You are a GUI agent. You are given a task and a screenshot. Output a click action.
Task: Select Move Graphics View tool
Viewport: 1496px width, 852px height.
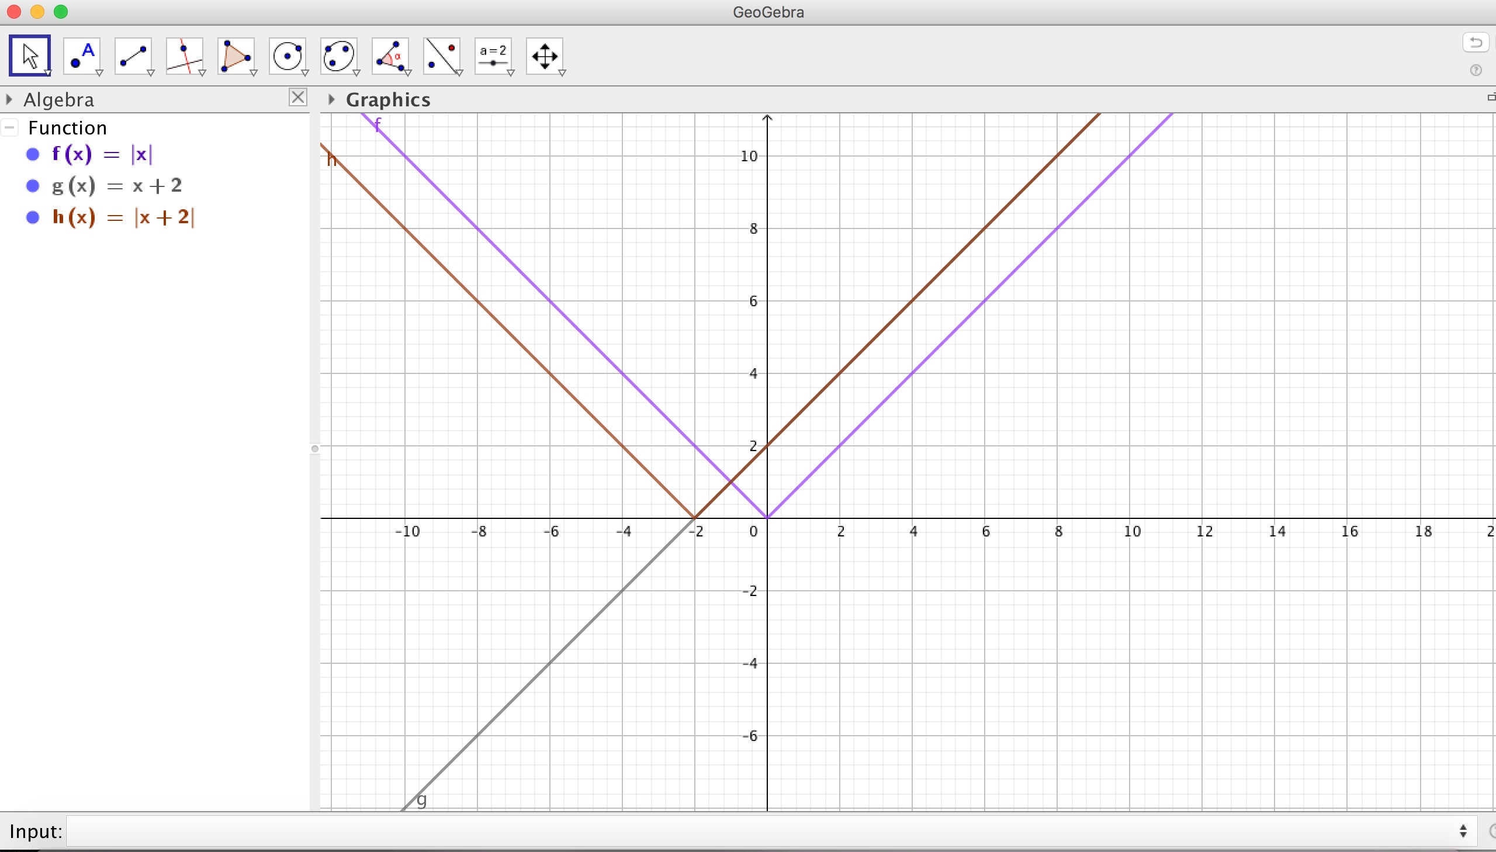click(x=545, y=56)
